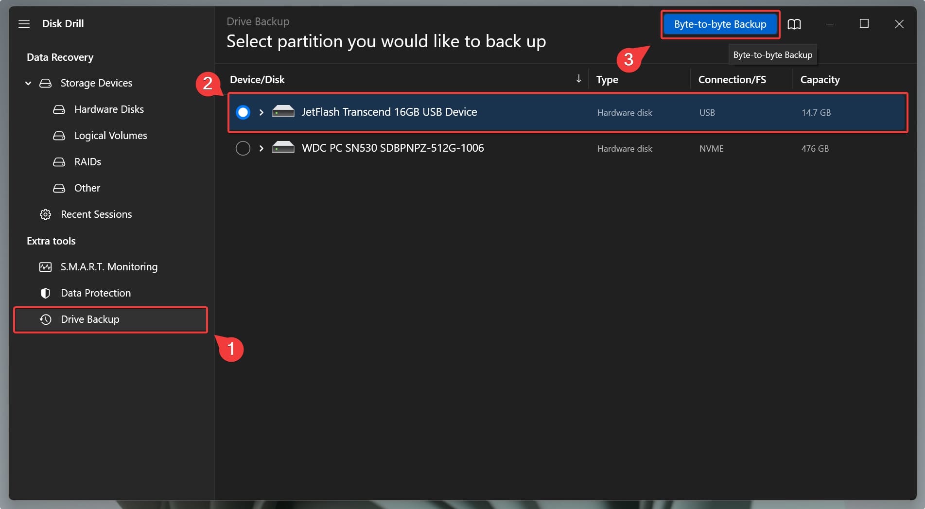The width and height of the screenshot is (925, 509).
Task: Sort by the Device/Disk column header
Action: click(x=257, y=80)
